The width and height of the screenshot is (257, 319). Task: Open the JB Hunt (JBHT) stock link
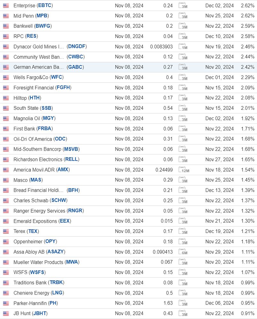pos(30,314)
